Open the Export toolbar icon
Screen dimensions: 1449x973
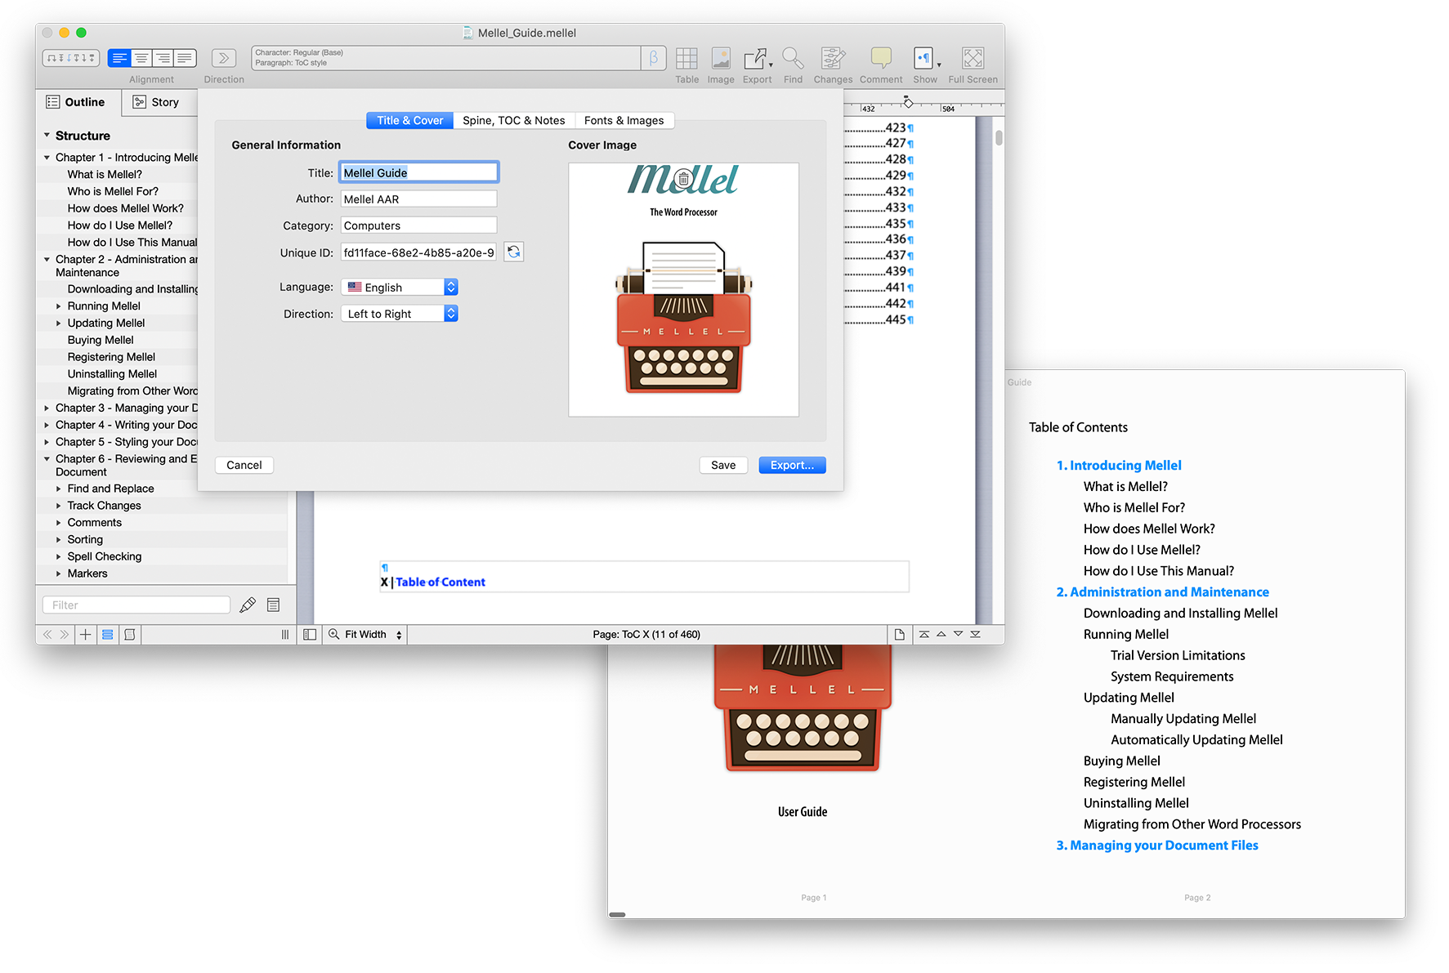pos(757,59)
